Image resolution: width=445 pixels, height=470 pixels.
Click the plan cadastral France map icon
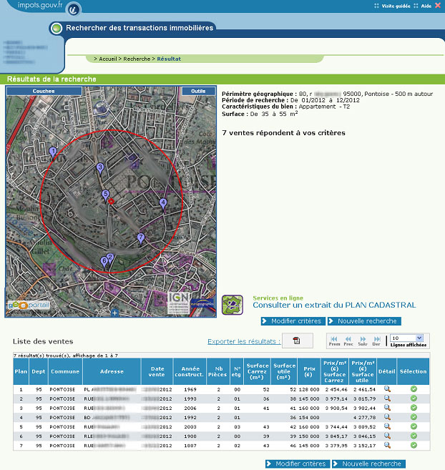233,305
